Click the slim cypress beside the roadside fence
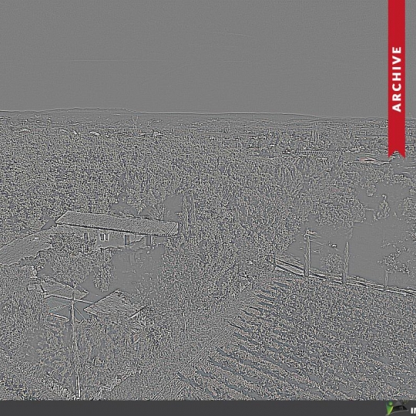The height and width of the screenshot is (416, 416). click(345, 263)
